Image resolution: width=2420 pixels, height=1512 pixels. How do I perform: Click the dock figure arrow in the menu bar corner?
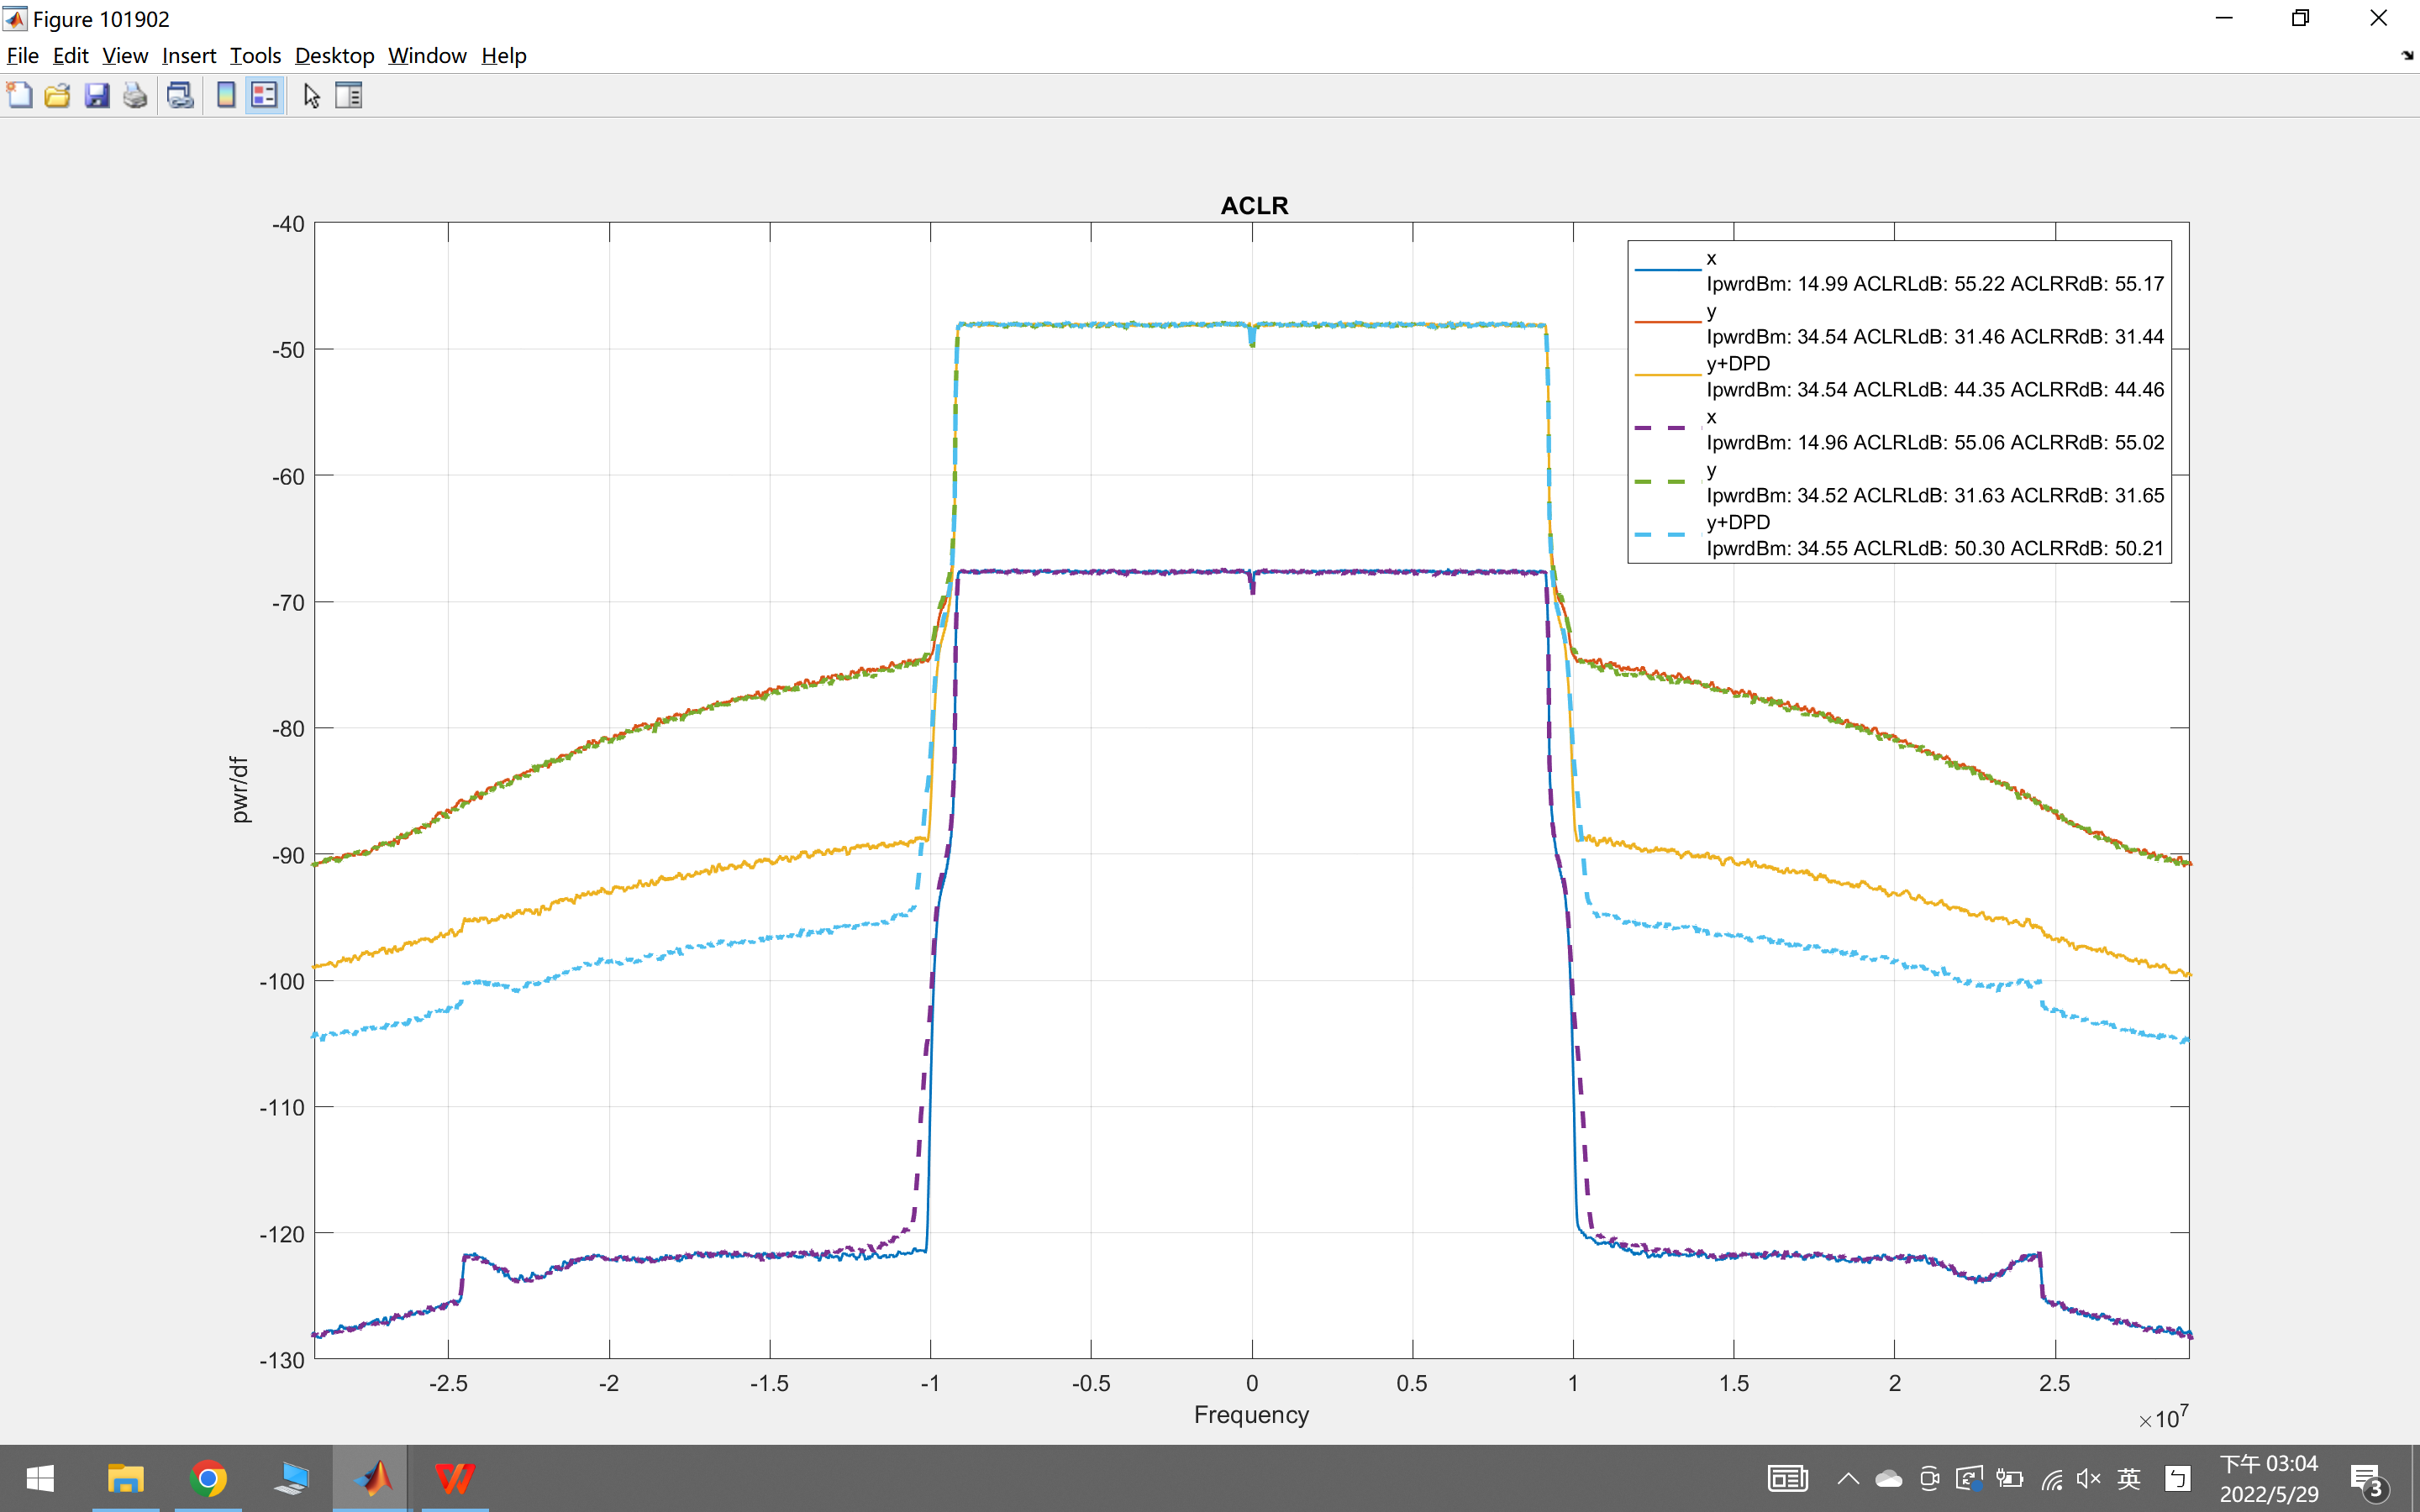2407,56
